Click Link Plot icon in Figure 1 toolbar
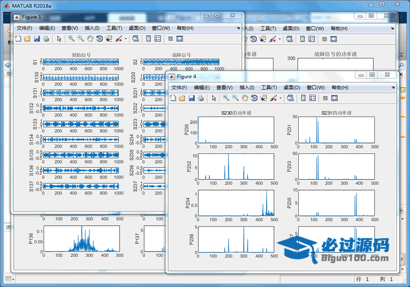Image resolution: width=410 pixels, height=287 pixels. coord(135,38)
